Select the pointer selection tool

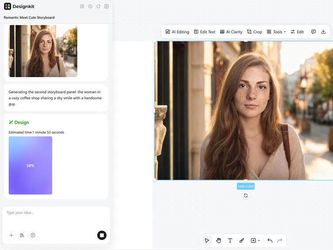click(x=207, y=240)
